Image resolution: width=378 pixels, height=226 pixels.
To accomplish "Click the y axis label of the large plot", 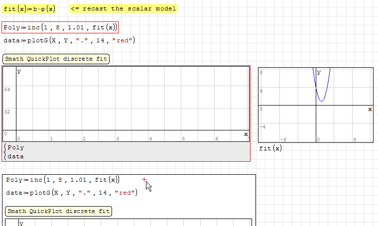I will (x=19, y=72).
